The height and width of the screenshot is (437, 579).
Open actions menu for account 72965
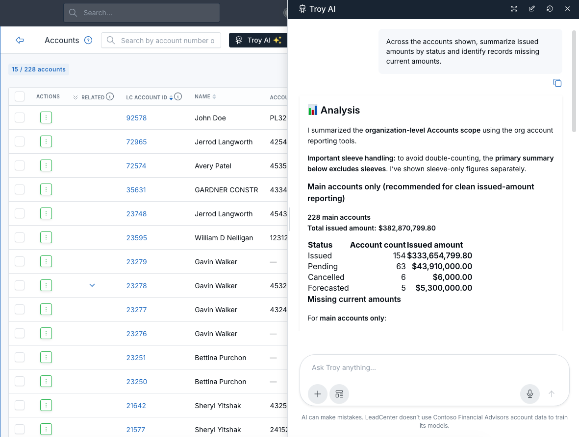(46, 141)
